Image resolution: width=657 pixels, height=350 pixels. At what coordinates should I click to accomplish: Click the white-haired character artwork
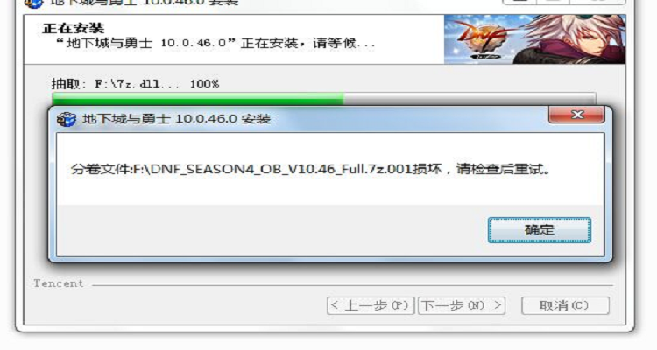(574, 38)
